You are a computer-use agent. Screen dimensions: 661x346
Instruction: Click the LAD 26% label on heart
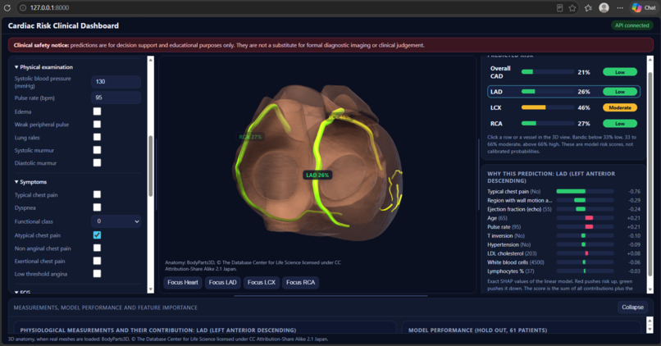pyautogui.click(x=317, y=175)
